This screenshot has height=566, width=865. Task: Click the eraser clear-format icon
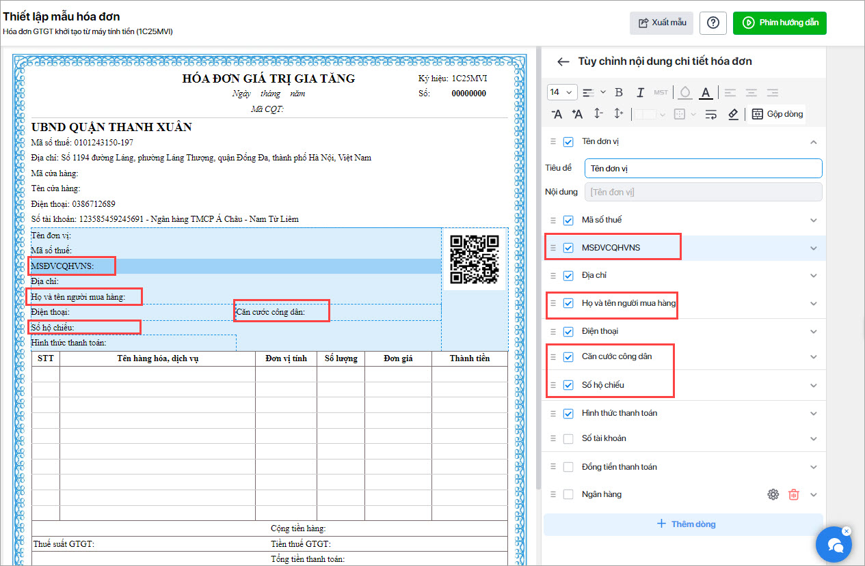point(733,114)
